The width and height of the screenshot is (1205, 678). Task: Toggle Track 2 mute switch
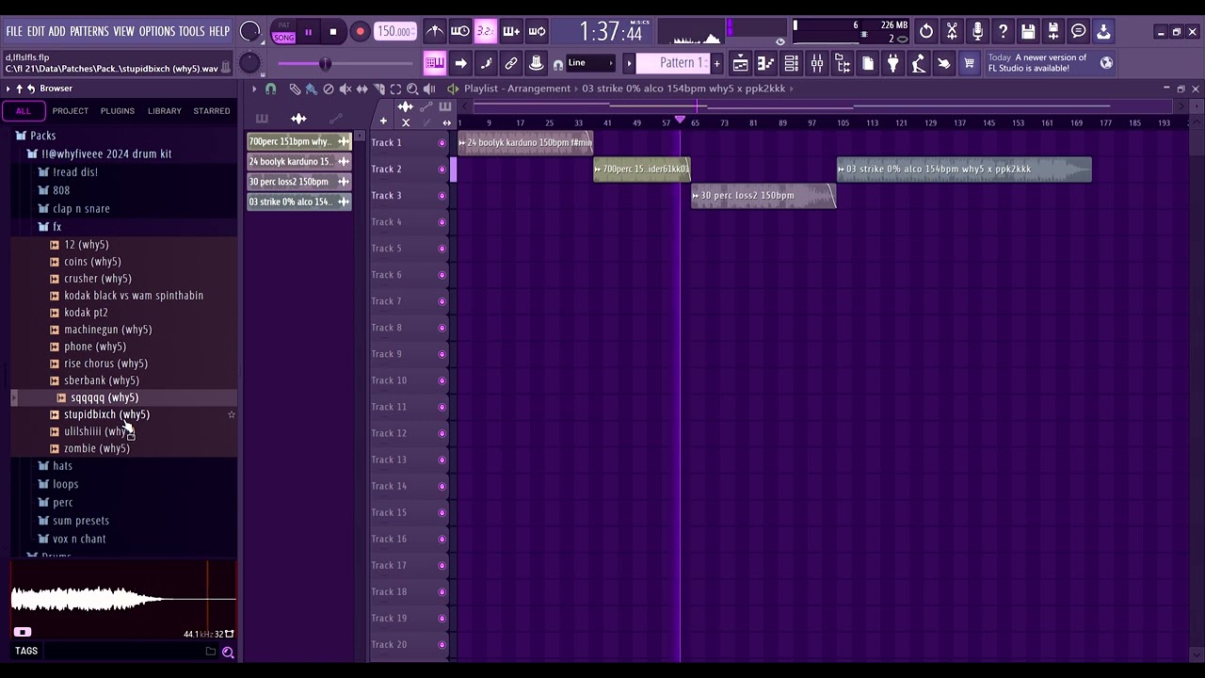pyautogui.click(x=442, y=169)
